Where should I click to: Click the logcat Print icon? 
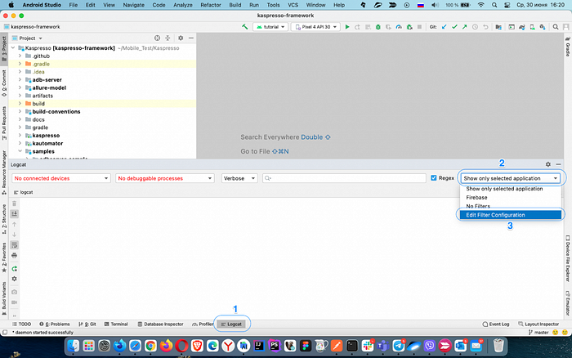[x=14, y=255]
